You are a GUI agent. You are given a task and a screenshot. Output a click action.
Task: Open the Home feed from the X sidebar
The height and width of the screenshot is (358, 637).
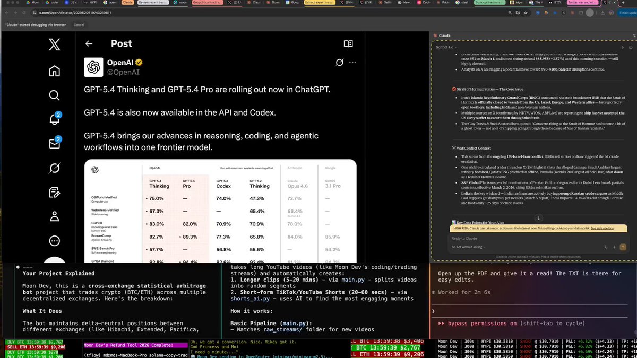tap(54, 71)
